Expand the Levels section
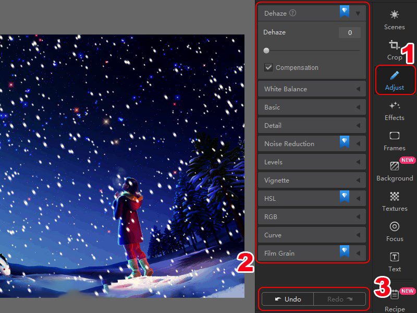This screenshot has width=417, height=313. pos(312,162)
